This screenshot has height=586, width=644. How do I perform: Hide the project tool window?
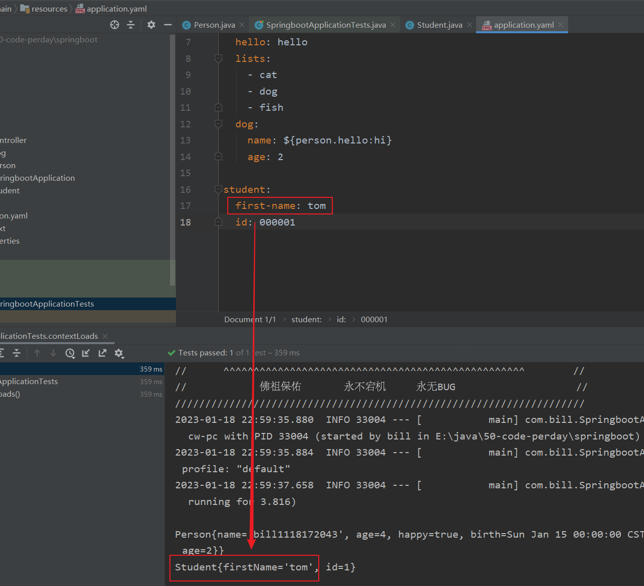click(x=168, y=25)
